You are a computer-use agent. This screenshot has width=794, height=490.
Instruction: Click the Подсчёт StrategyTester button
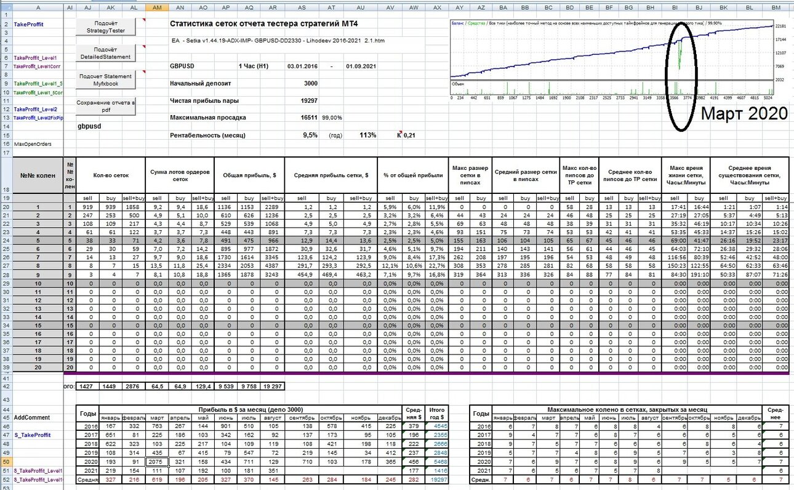(x=105, y=26)
